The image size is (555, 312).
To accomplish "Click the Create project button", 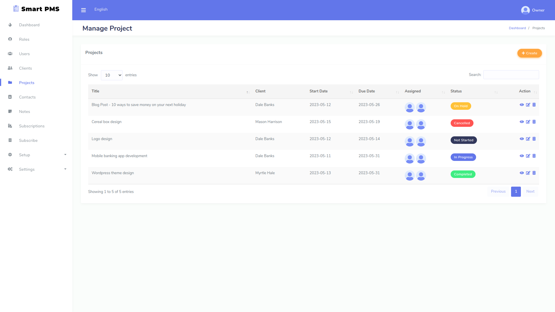I will pos(529,53).
